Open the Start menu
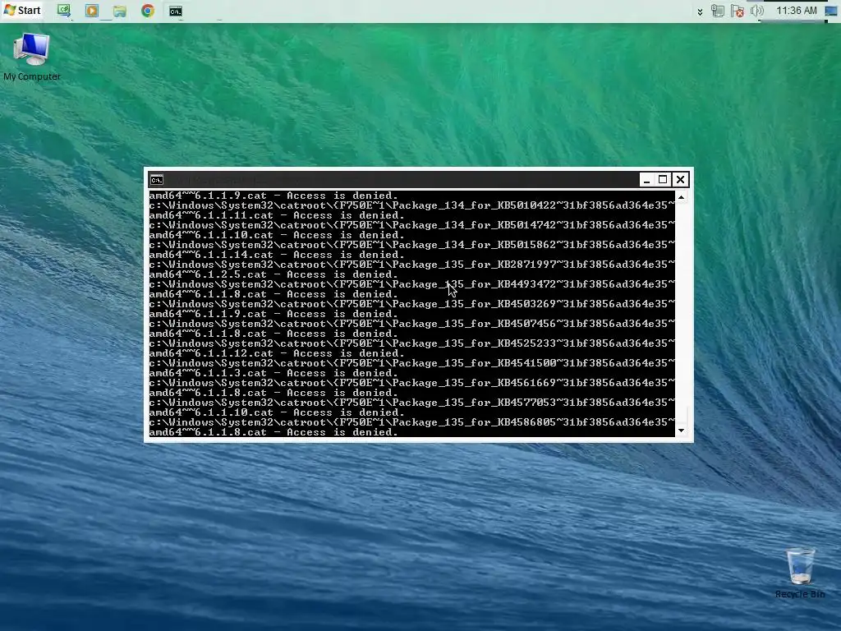Image resolution: width=841 pixels, height=631 pixels. (x=22, y=10)
